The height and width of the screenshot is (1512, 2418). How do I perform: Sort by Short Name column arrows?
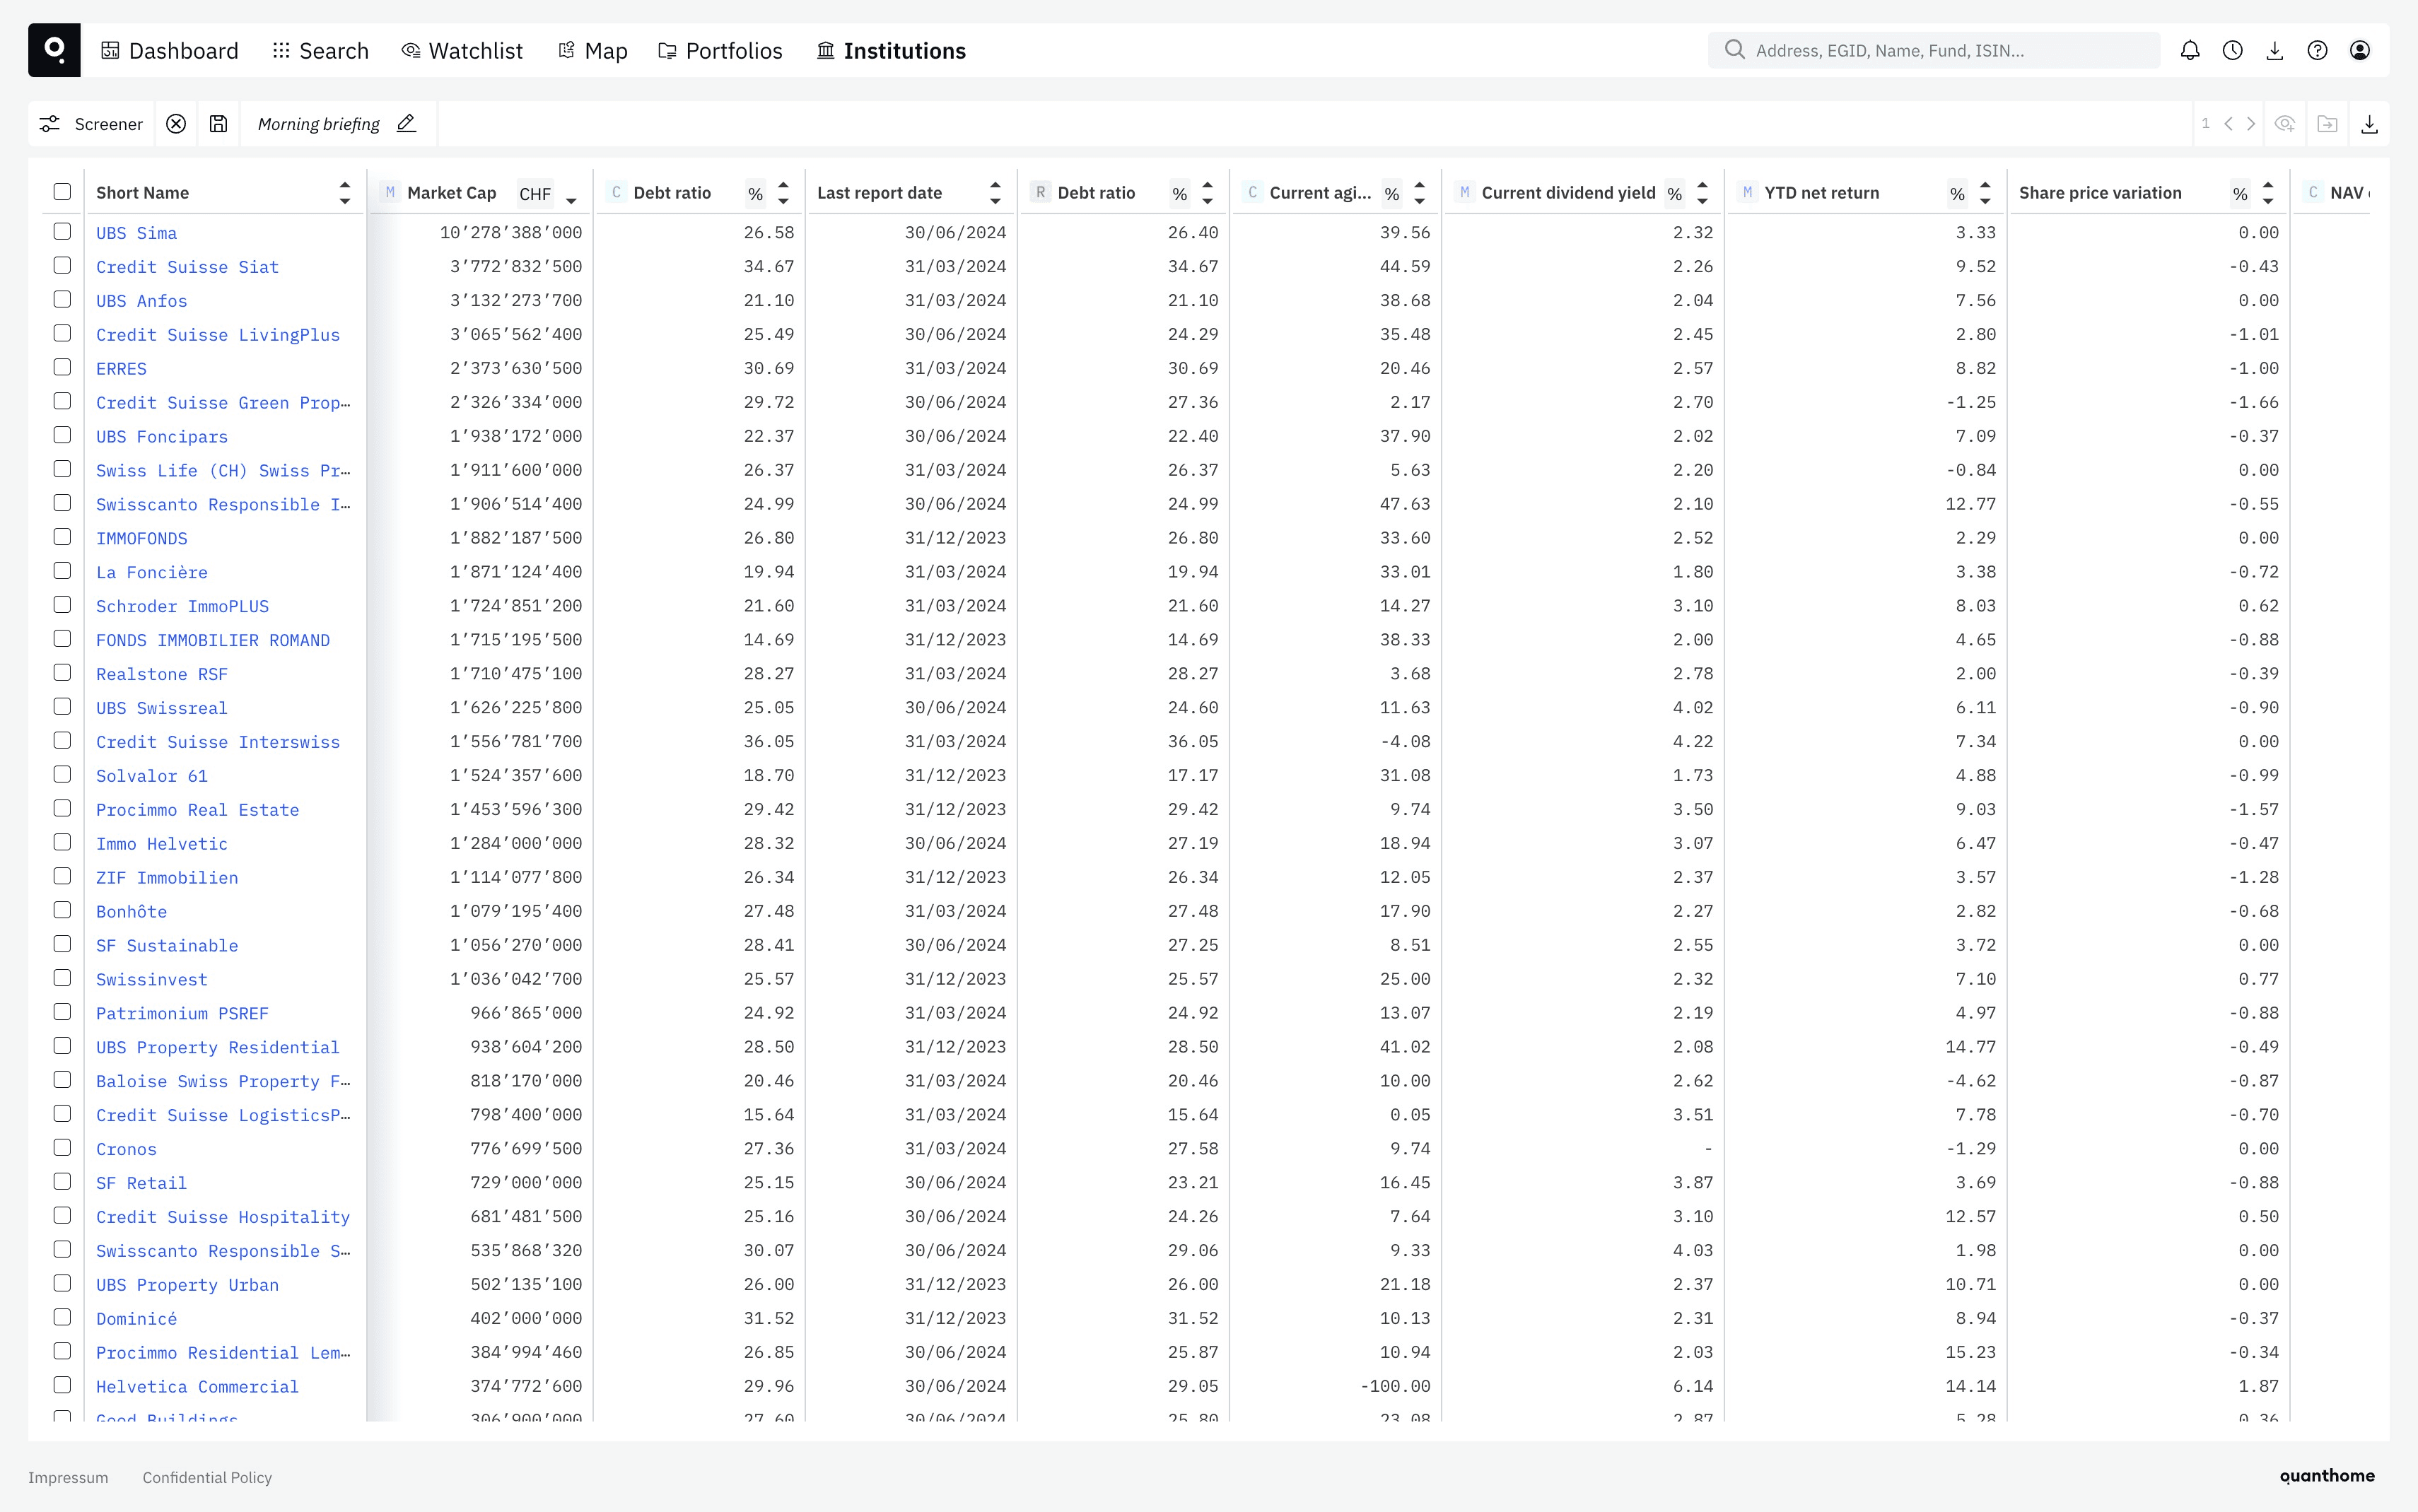pyautogui.click(x=344, y=193)
